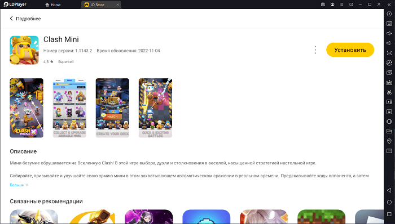The width and height of the screenshot is (395, 224).
Task: Click Связанные рекомендации heading
Action: tap(46, 201)
